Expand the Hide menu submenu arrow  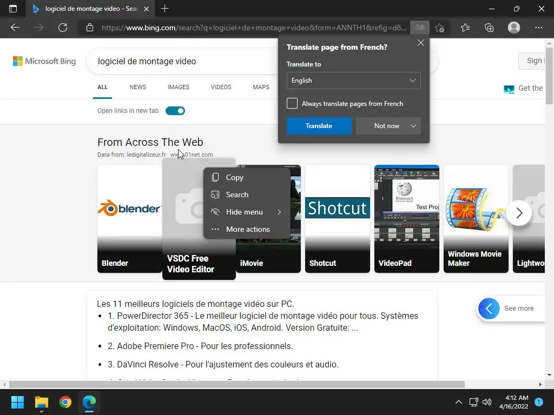(x=279, y=212)
